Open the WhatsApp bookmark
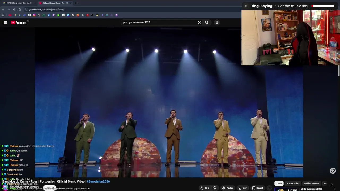Screen dimensions: 340x191 (x=44, y=15)
